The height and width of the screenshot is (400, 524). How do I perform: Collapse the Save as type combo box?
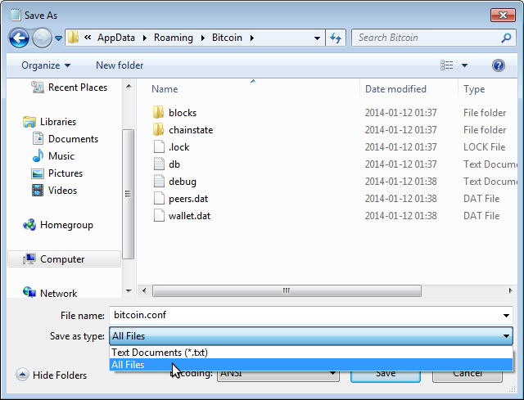(x=311, y=336)
